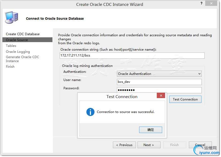Select the Tables step
This screenshot has height=157, width=221.
tap(11, 46)
